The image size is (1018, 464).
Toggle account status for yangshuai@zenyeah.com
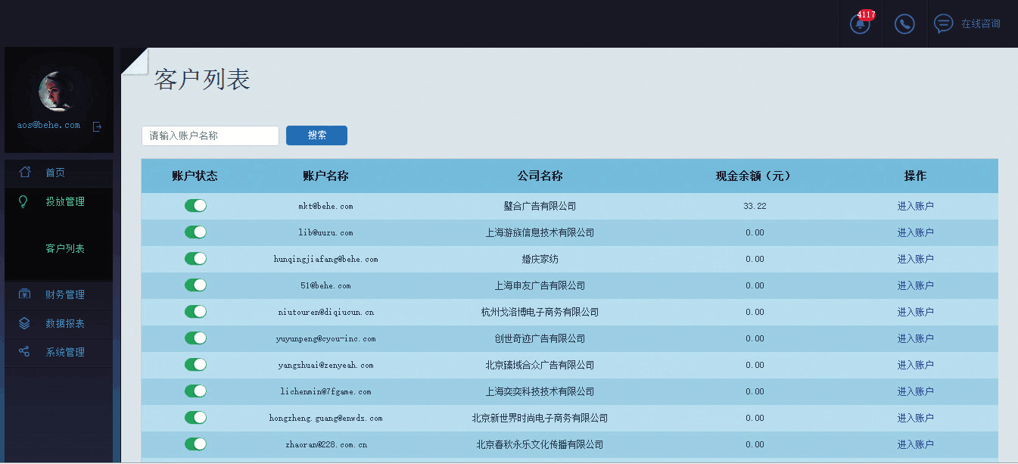[x=195, y=365]
